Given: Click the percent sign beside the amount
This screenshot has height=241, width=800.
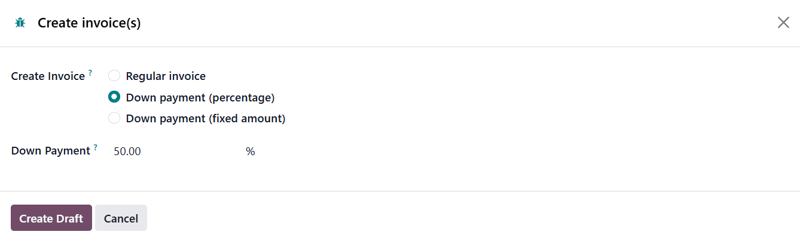Looking at the screenshot, I should click(x=250, y=152).
